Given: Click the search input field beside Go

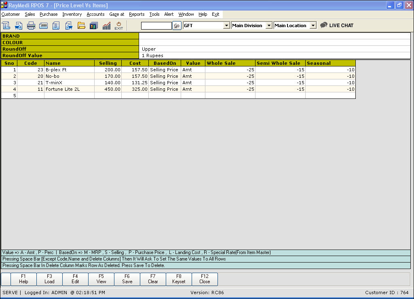Looking at the screenshot, I should click(156, 26).
